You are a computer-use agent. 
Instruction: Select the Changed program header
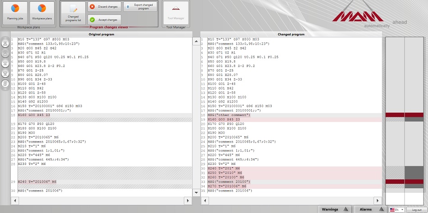tap(291, 34)
